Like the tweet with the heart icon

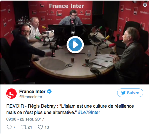tap(40, 127)
